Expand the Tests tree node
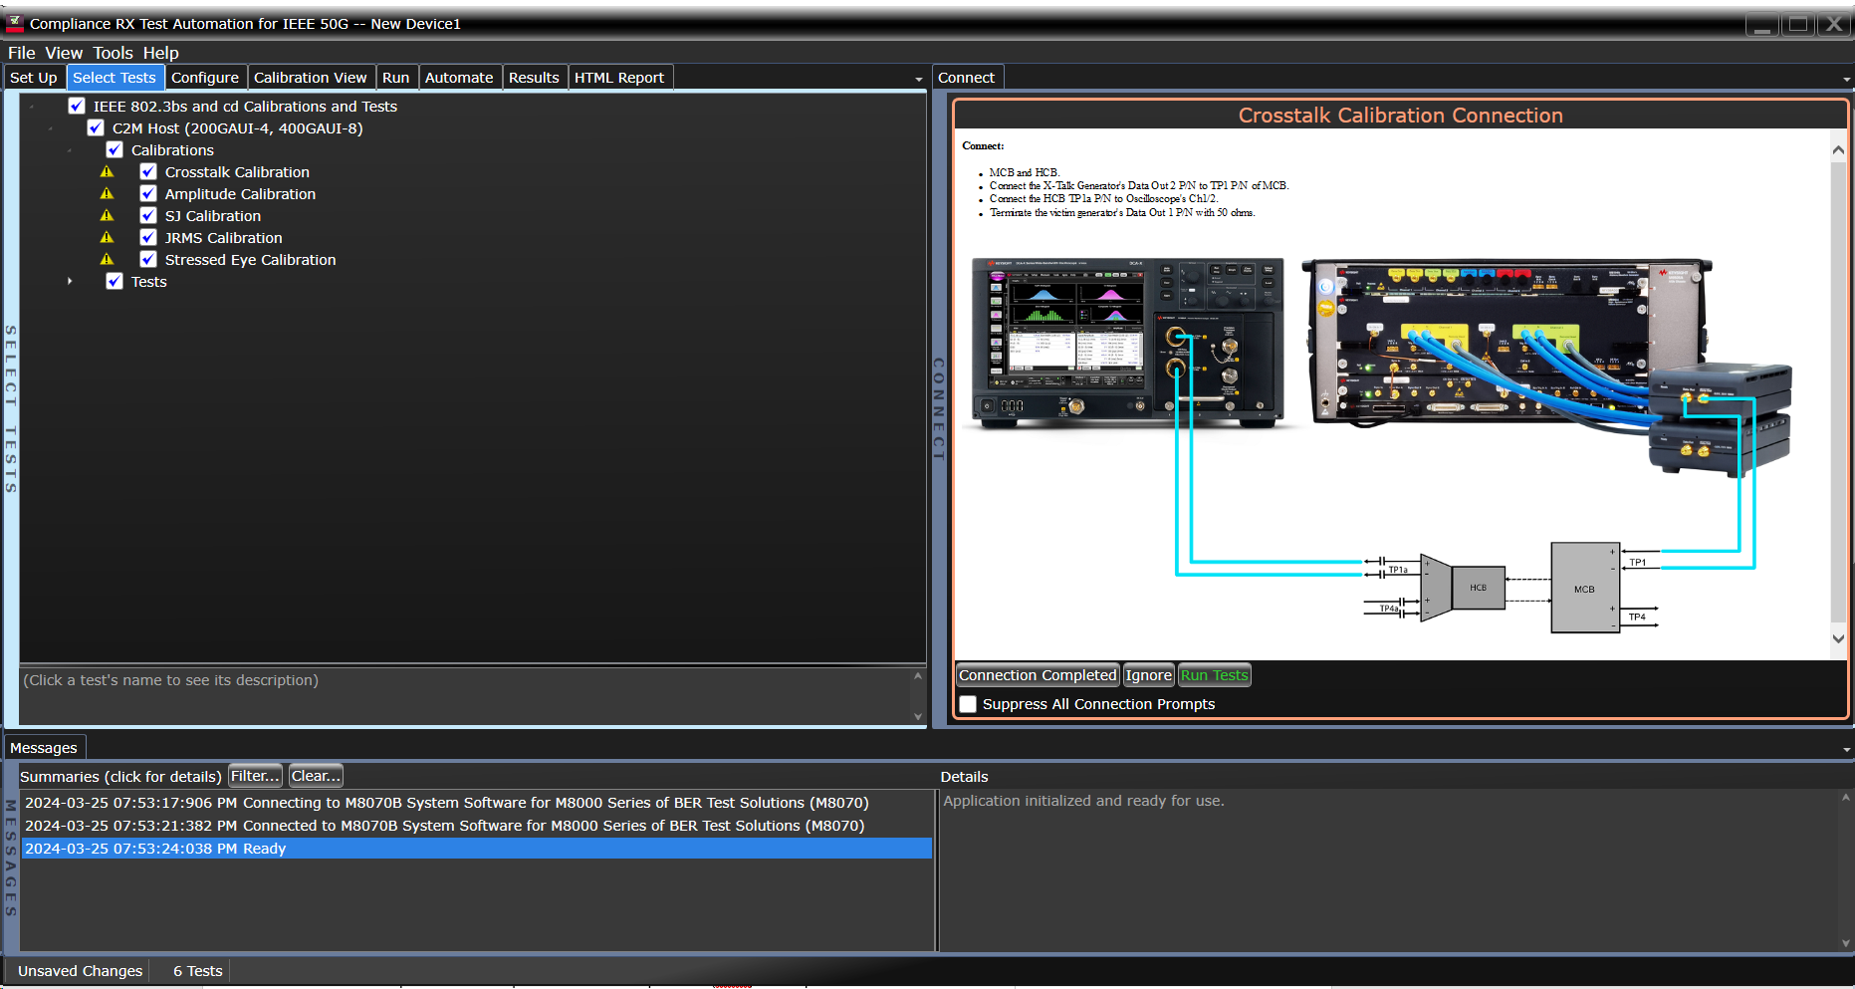 tap(70, 282)
